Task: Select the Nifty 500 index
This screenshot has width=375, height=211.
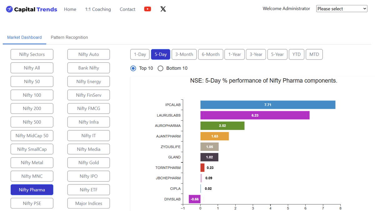Action: click(x=32, y=122)
